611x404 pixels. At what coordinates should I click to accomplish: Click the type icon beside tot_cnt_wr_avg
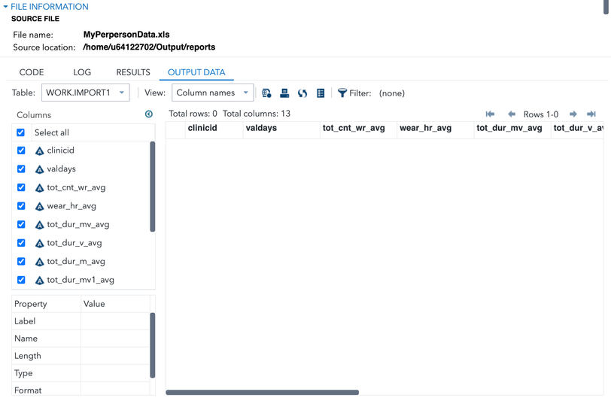[39, 188]
